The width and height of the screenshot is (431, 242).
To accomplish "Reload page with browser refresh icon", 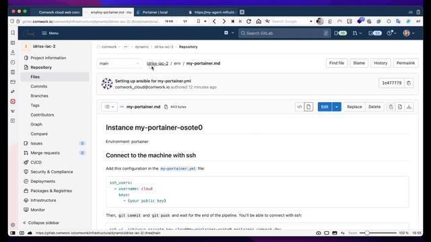I will click(248, 22).
